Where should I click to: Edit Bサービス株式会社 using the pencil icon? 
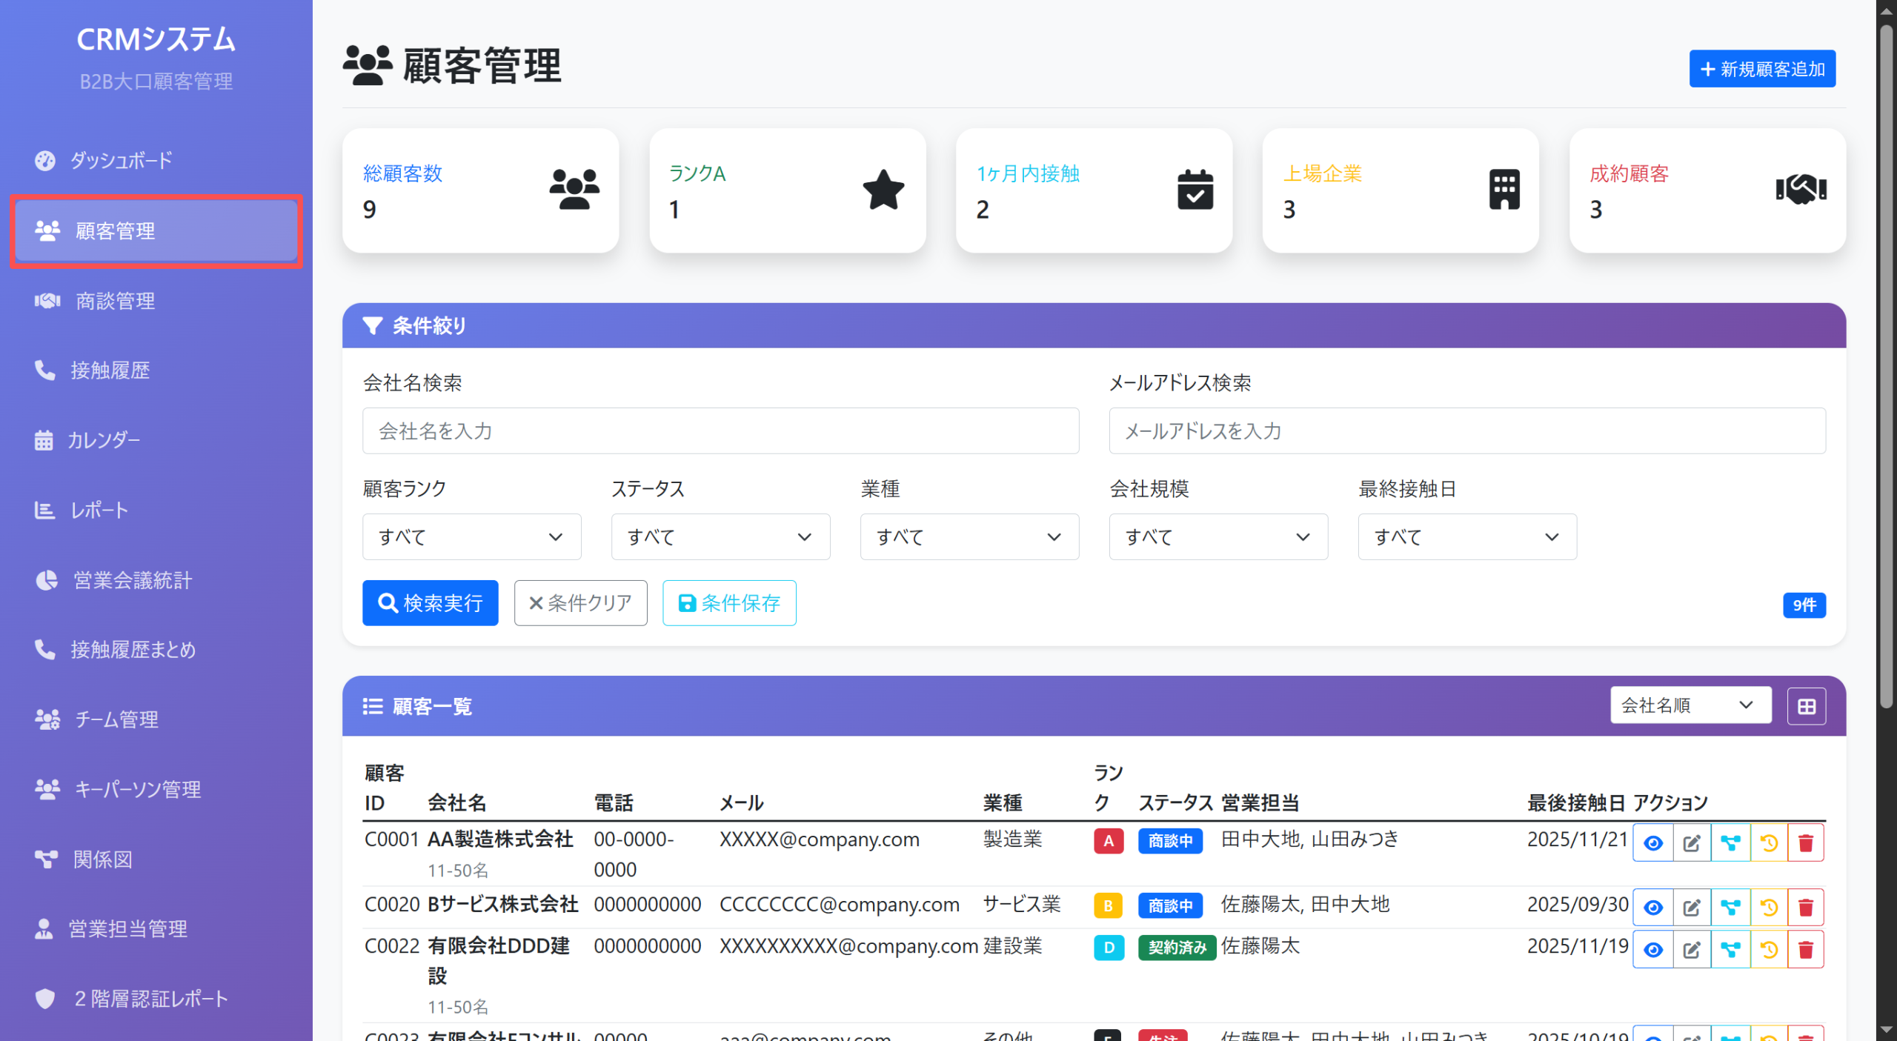tap(1691, 906)
